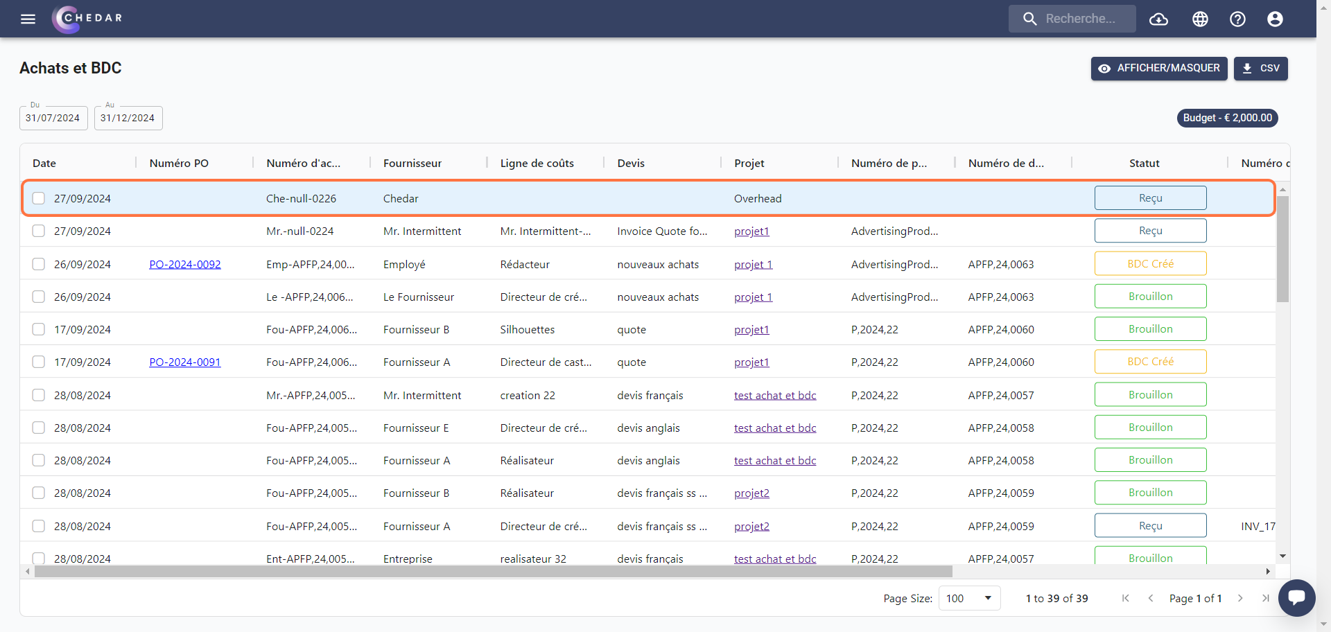Sort by Numéro PO column header
This screenshot has height=632, width=1331.
pos(179,163)
